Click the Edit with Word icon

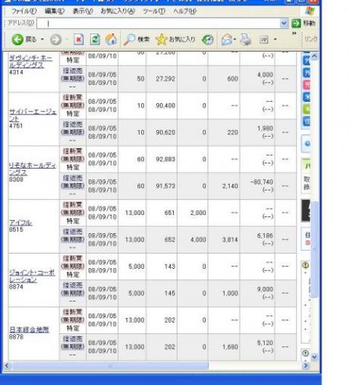tap(264, 39)
